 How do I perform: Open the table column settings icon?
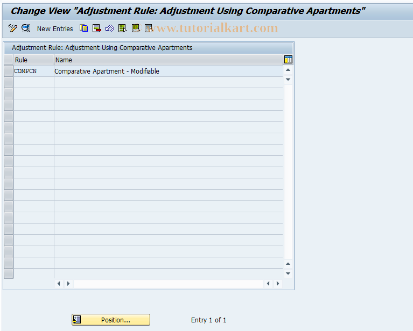tap(288, 60)
